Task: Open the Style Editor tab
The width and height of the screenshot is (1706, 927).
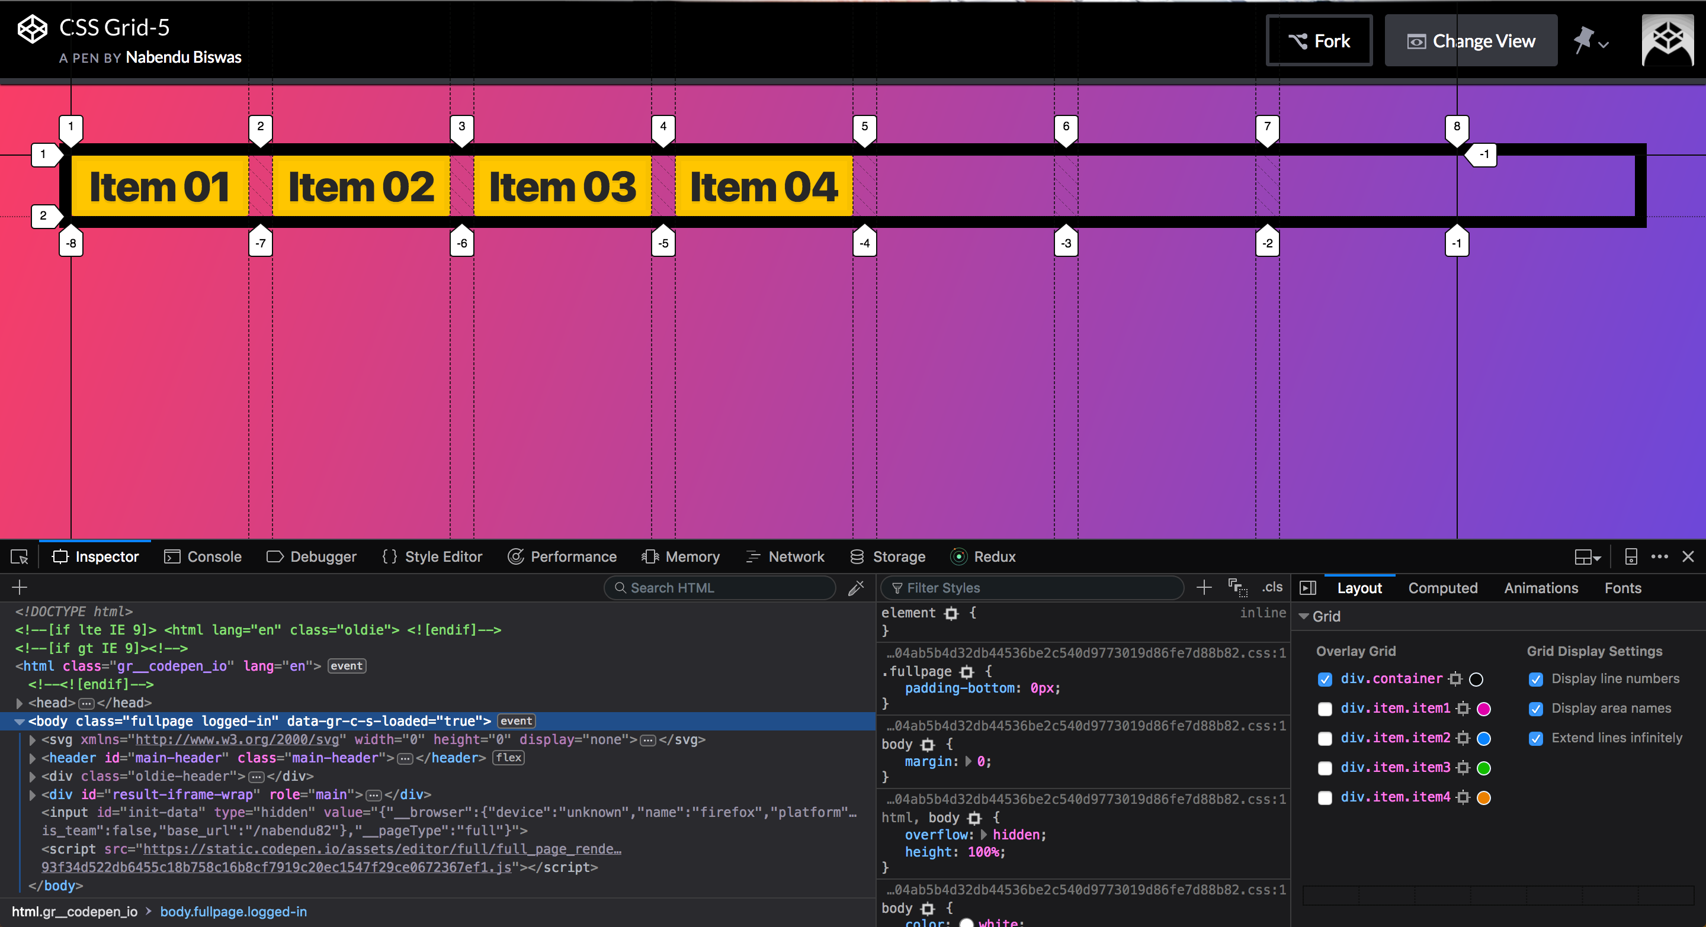Action: (432, 557)
